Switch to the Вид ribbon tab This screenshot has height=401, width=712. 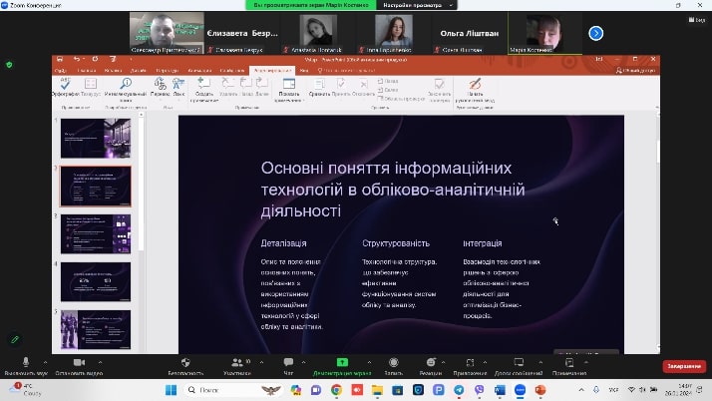[x=304, y=71]
